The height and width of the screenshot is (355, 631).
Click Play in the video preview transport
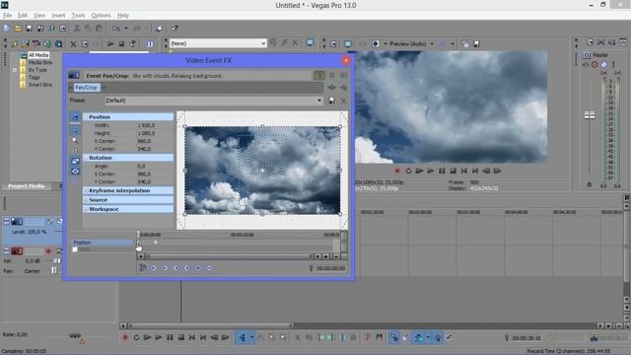click(x=431, y=171)
